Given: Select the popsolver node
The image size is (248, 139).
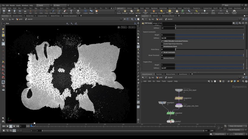Looking at the screenshot, I should (170, 113).
